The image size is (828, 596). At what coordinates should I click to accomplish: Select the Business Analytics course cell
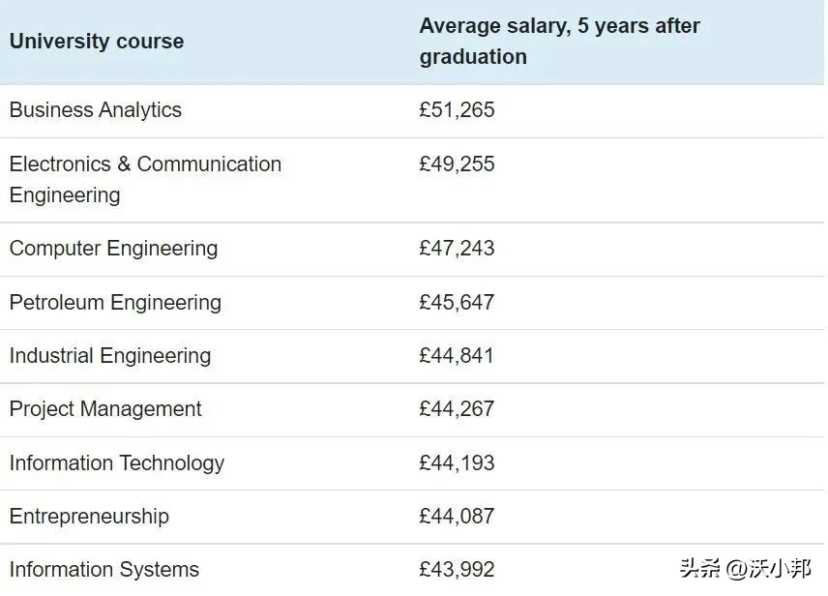click(x=96, y=110)
